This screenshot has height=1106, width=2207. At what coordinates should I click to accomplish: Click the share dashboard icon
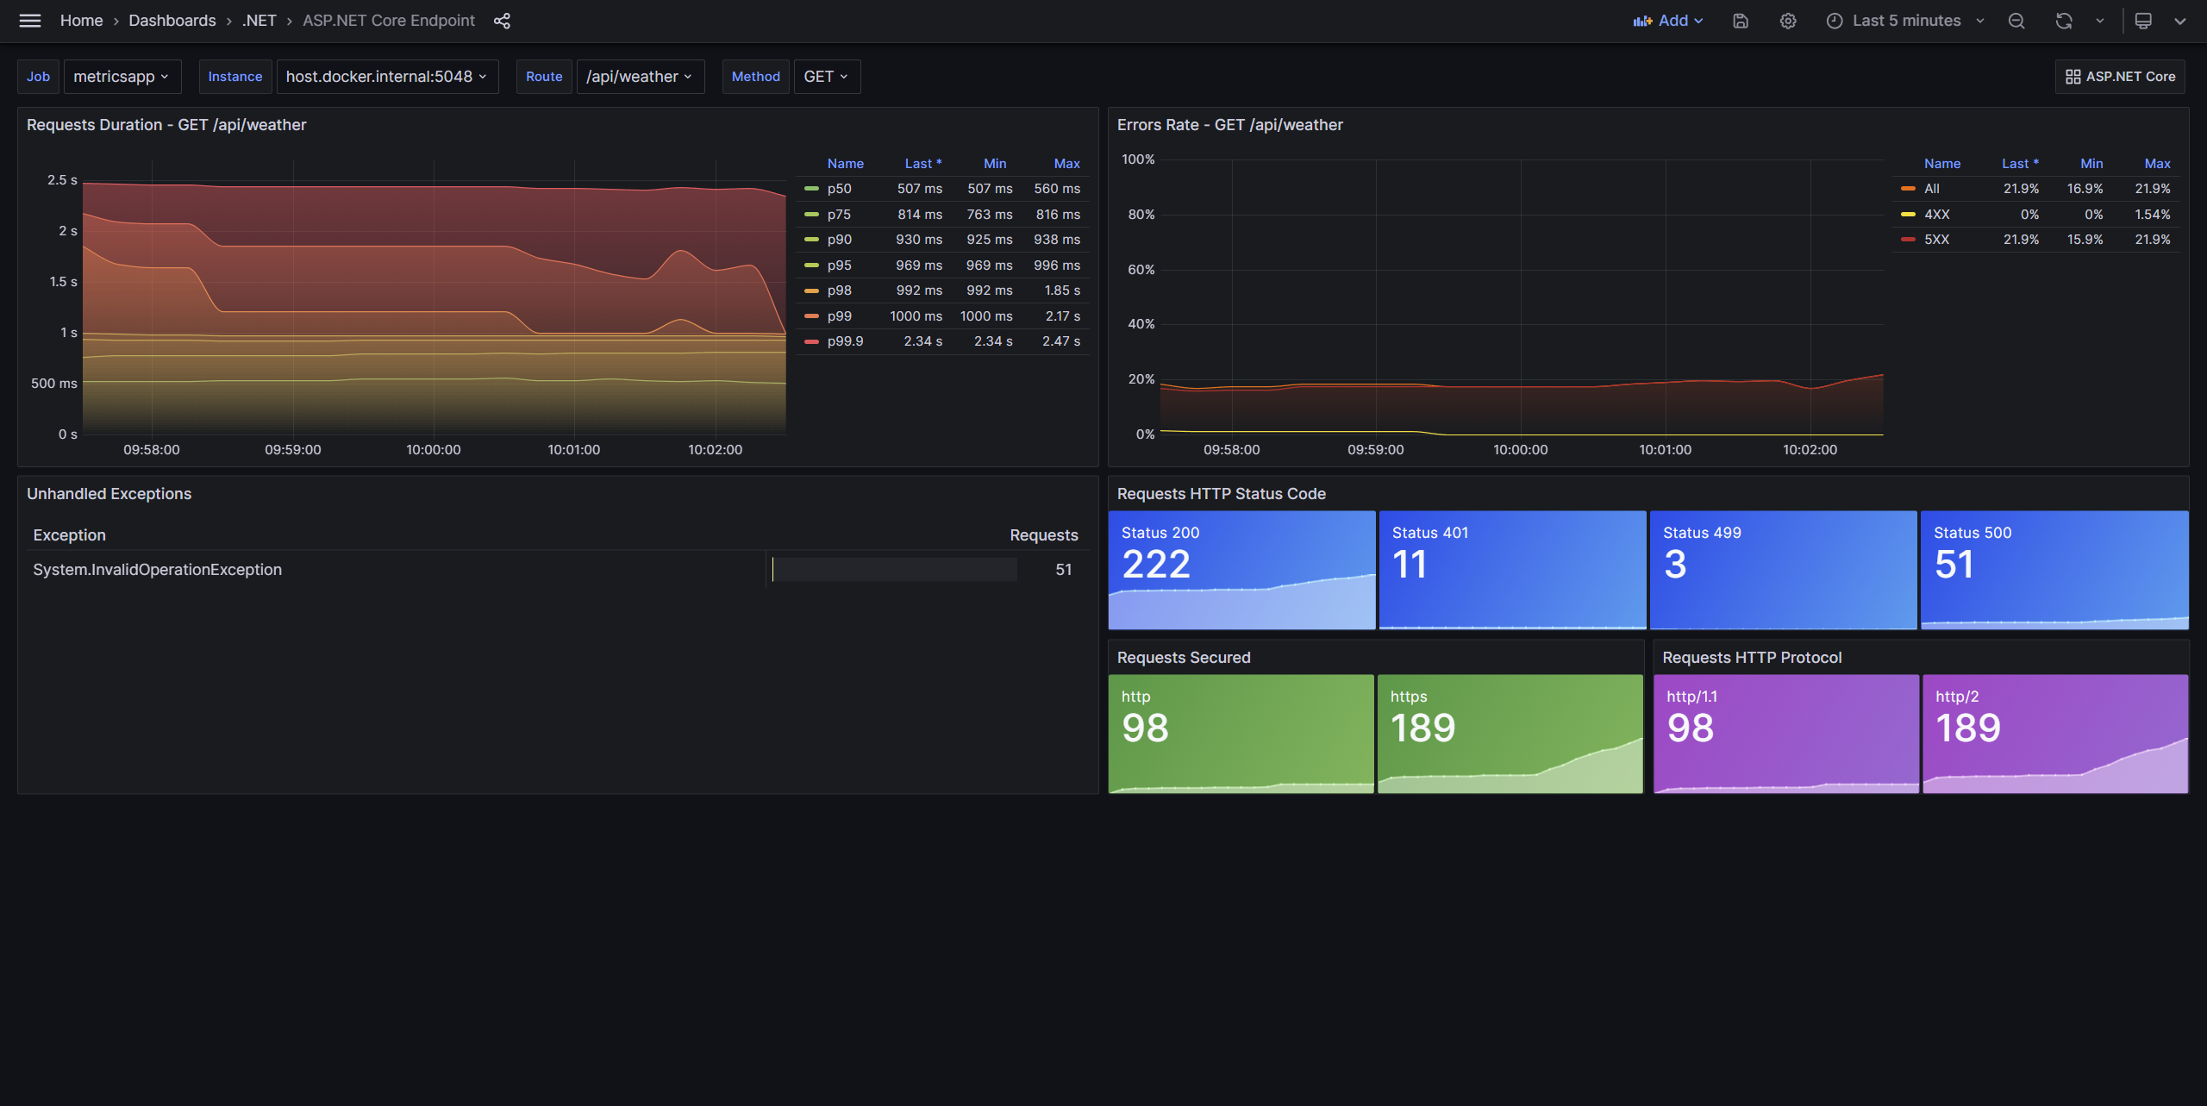pyautogui.click(x=502, y=21)
